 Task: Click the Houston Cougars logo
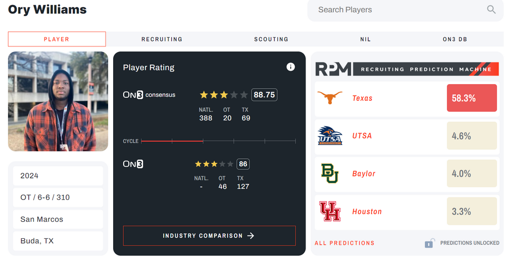[x=330, y=211]
